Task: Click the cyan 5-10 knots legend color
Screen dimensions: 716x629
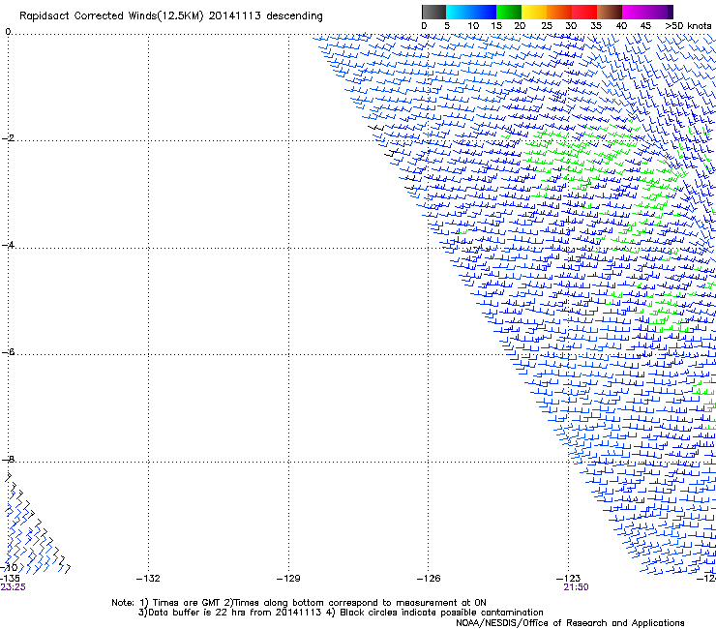Action: (459, 12)
